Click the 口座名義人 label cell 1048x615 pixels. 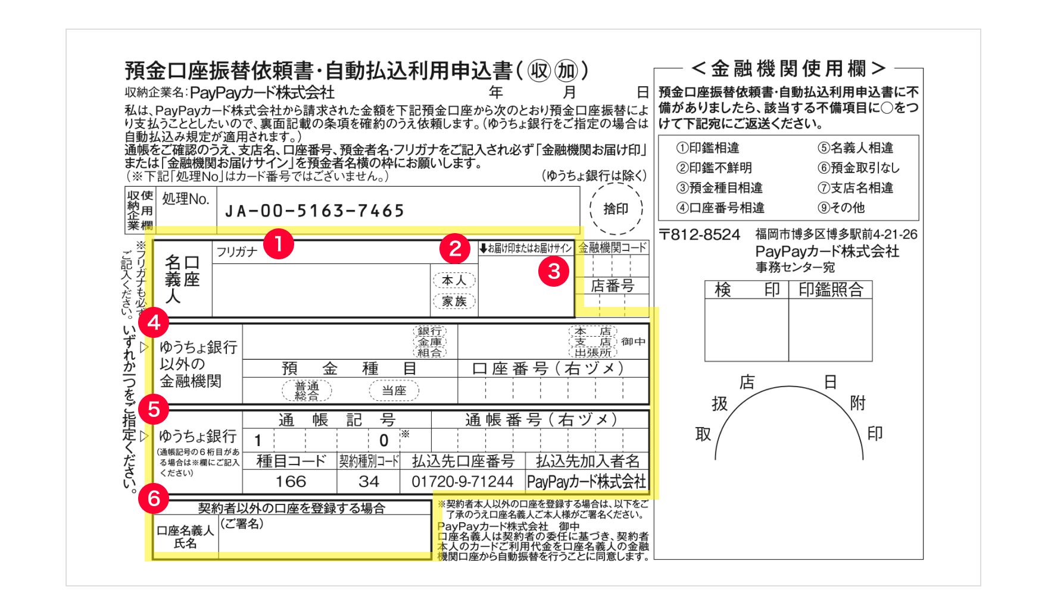[182, 279]
